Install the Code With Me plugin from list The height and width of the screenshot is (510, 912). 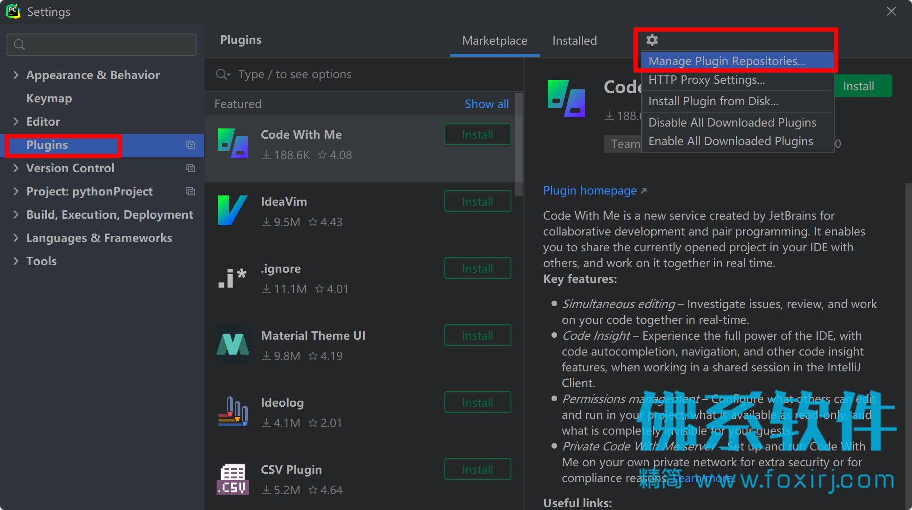(x=477, y=134)
